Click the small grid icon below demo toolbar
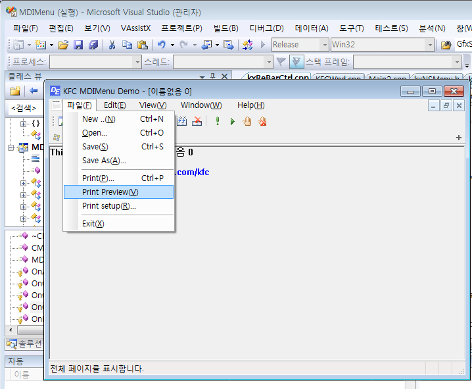This screenshot has height=389, width=472. click(57, 138)
